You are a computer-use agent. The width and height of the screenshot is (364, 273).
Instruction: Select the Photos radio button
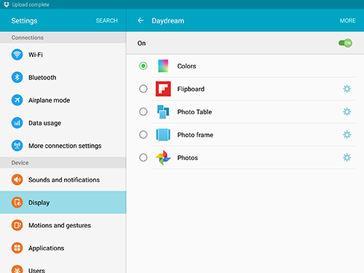point(143,157)
